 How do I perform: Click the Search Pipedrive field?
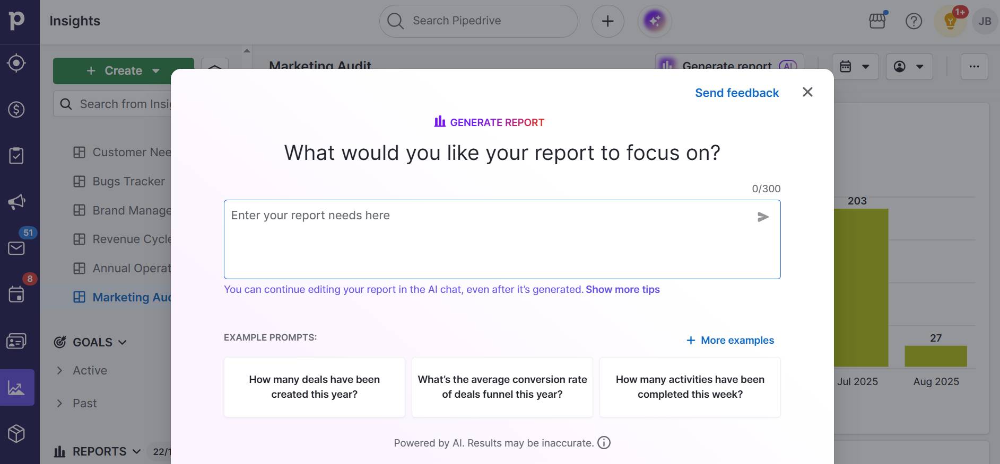(x=479, y=21)
